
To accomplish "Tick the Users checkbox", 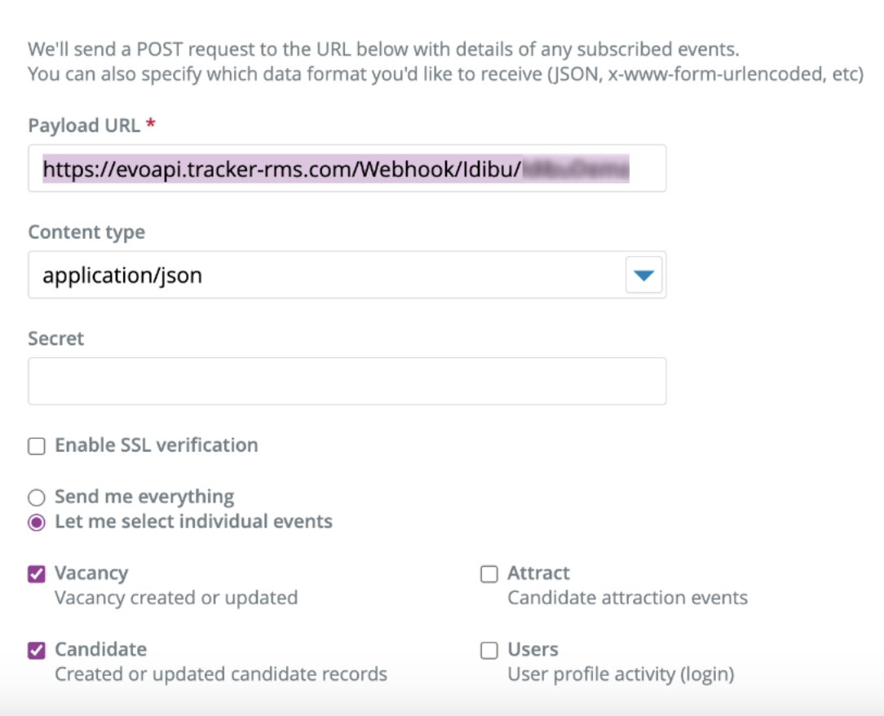I will pos(489,651).
